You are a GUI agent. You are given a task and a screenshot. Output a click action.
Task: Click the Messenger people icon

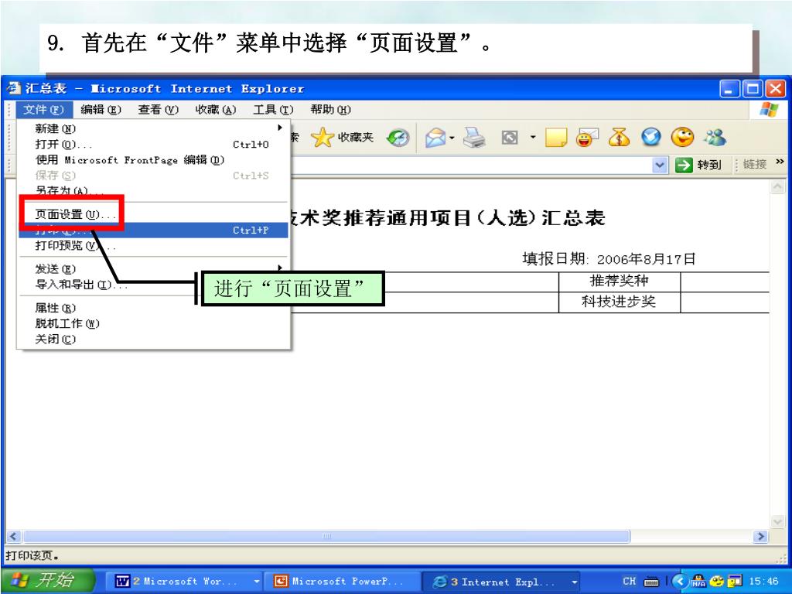point(715,138)
